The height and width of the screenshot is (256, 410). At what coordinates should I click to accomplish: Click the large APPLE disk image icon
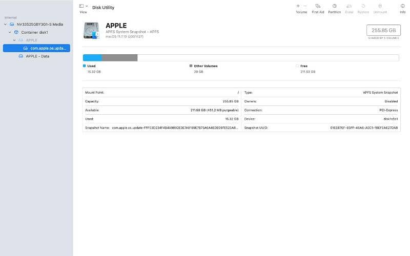tap(92, 30)
